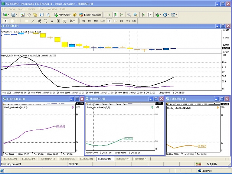The height and width of the screenshot is (174, 232).
Task: Click the New Order button
Action: (x=62, y=15)
